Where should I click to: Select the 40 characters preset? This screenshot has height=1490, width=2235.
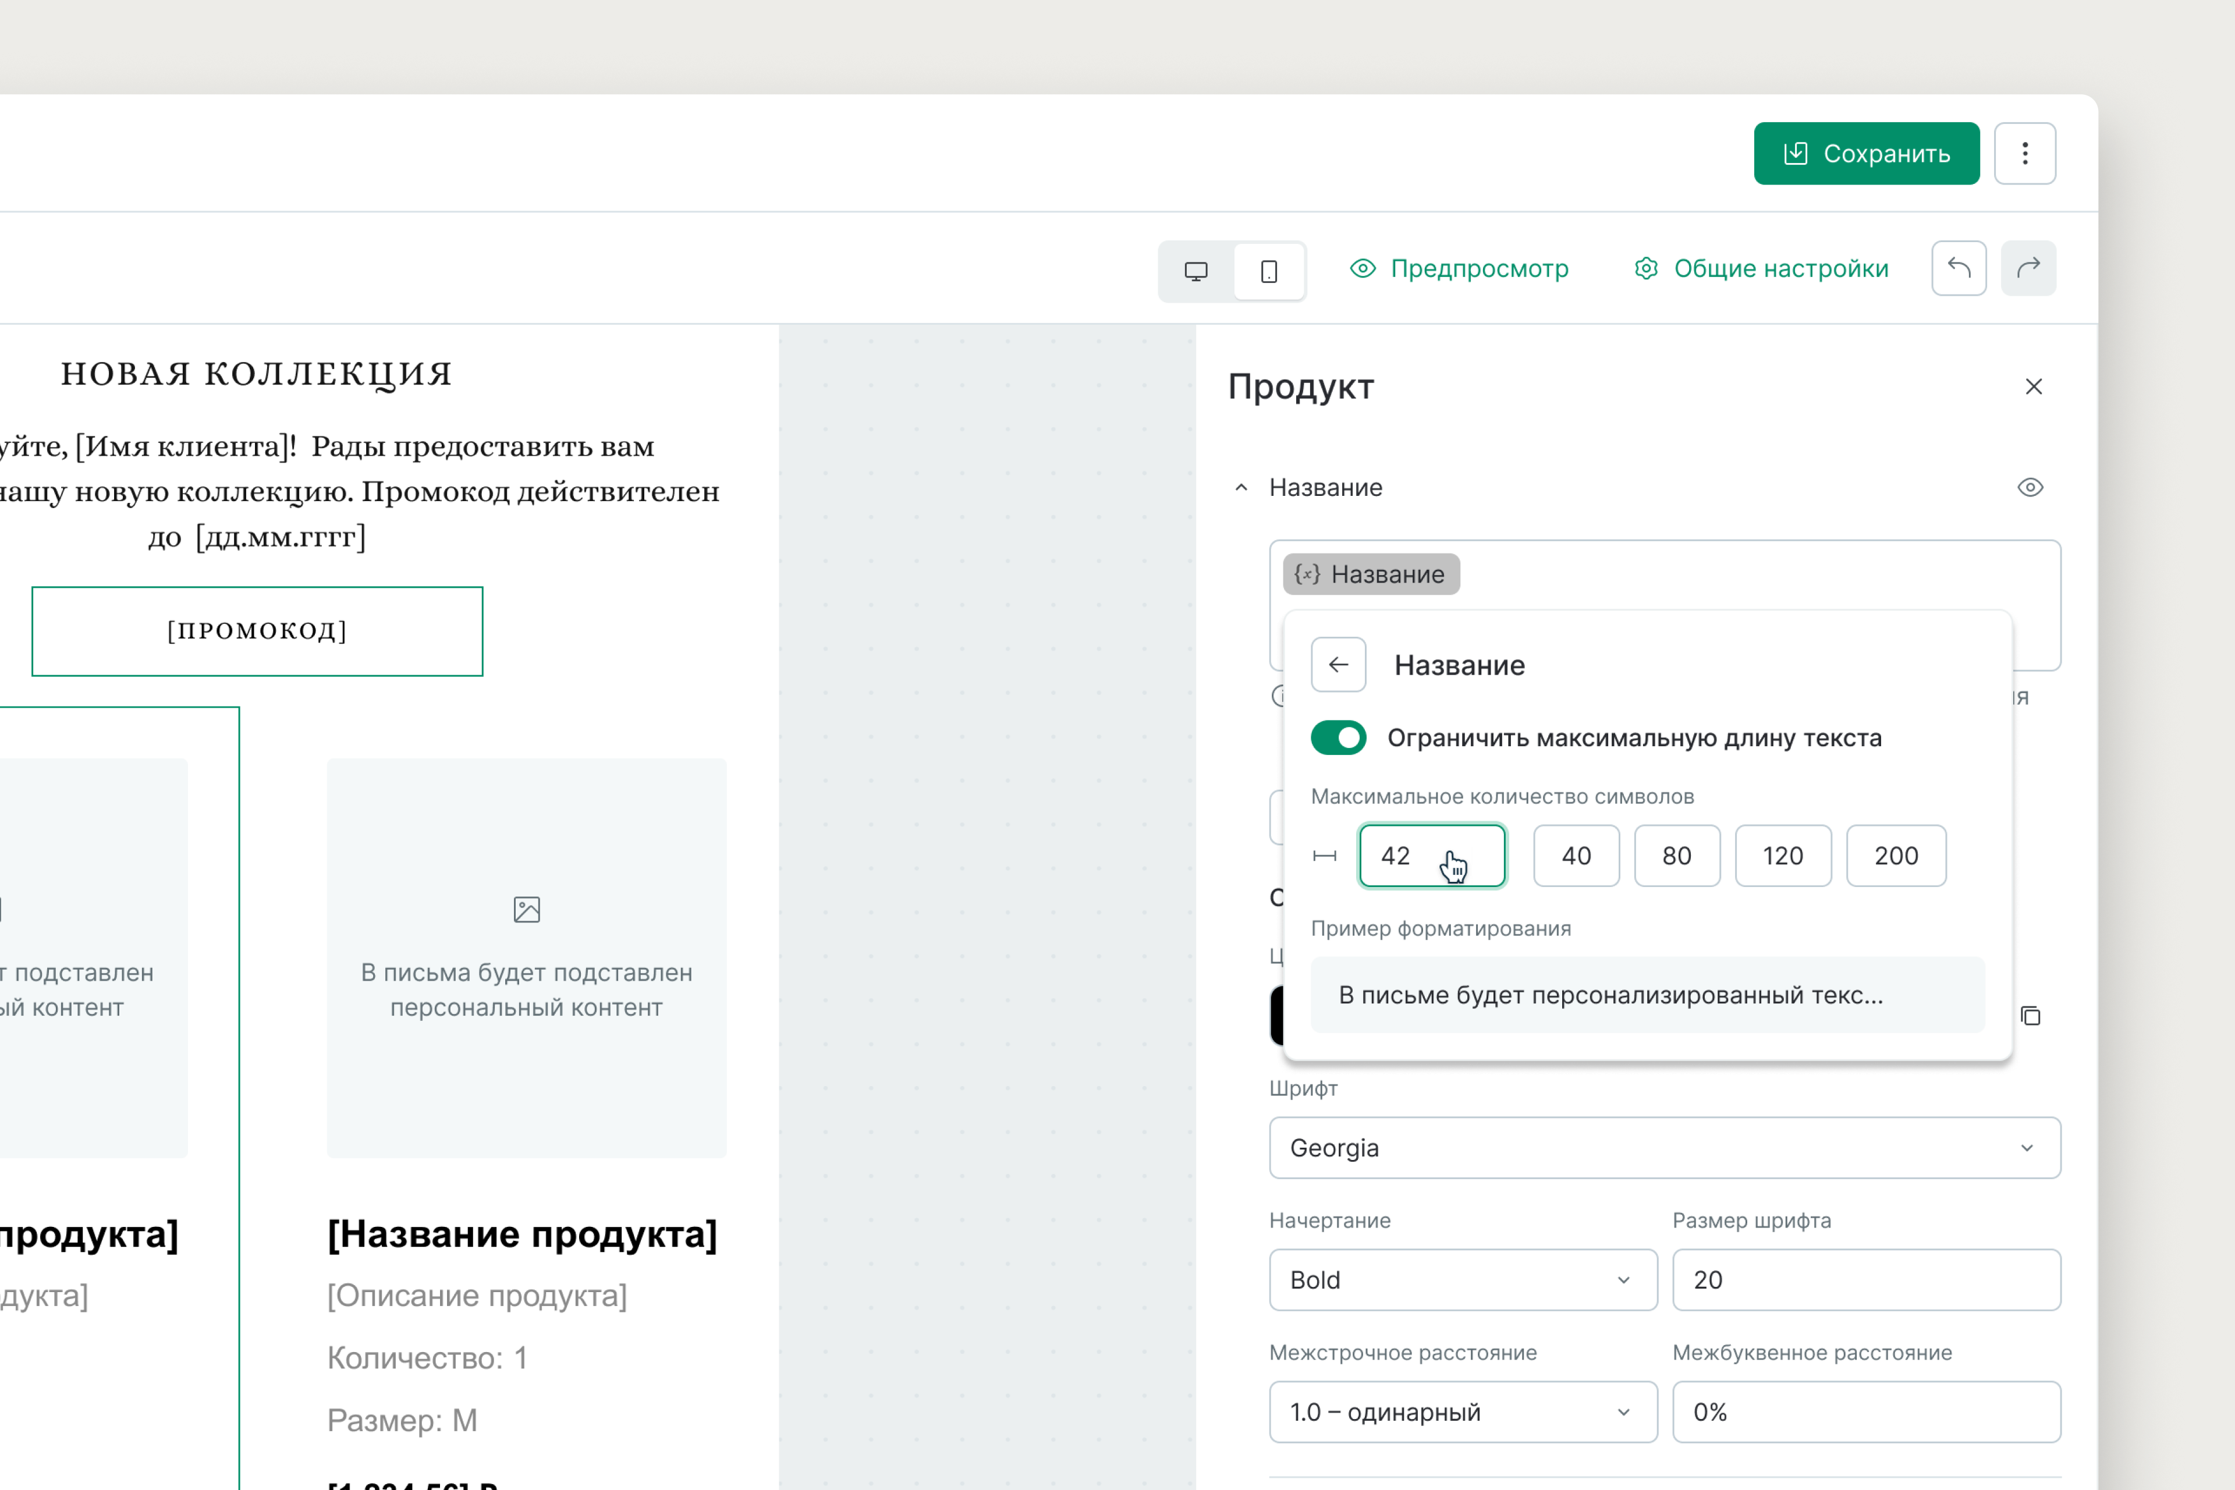point(1577,855)
